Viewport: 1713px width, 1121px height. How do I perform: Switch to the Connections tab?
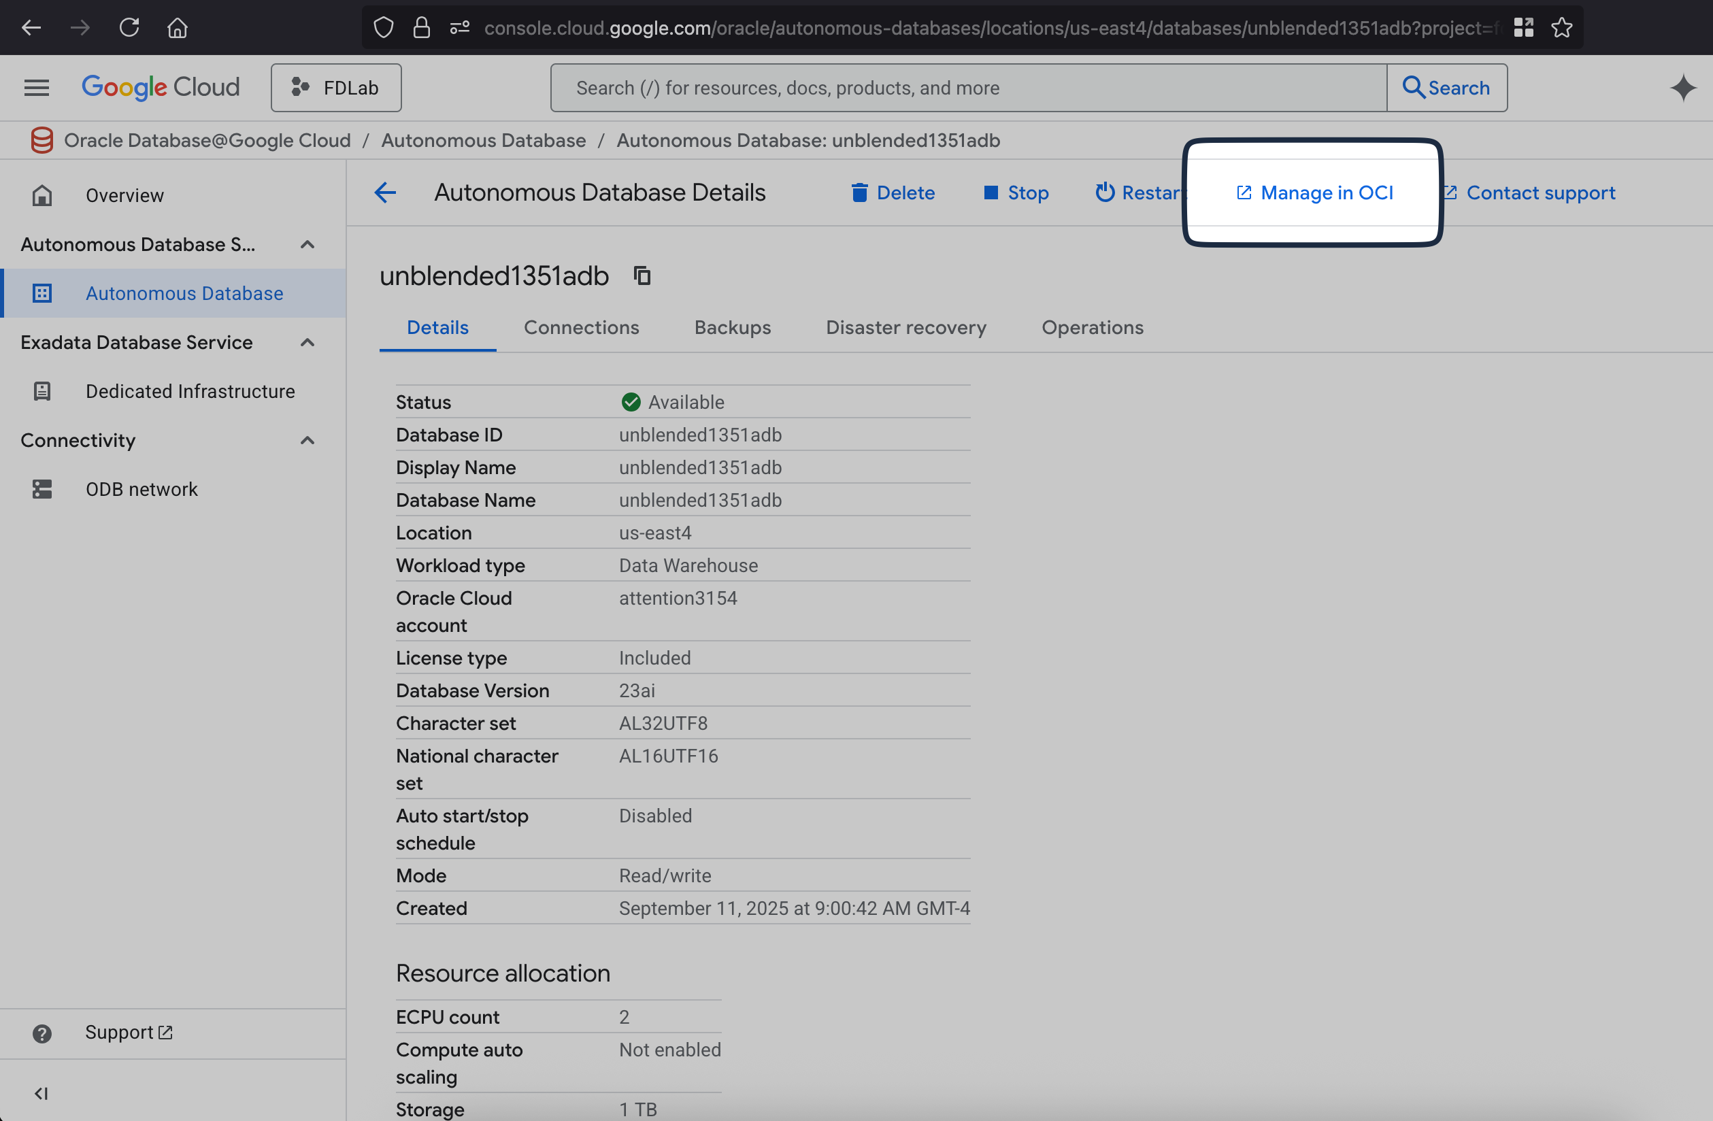pos(581,327)
